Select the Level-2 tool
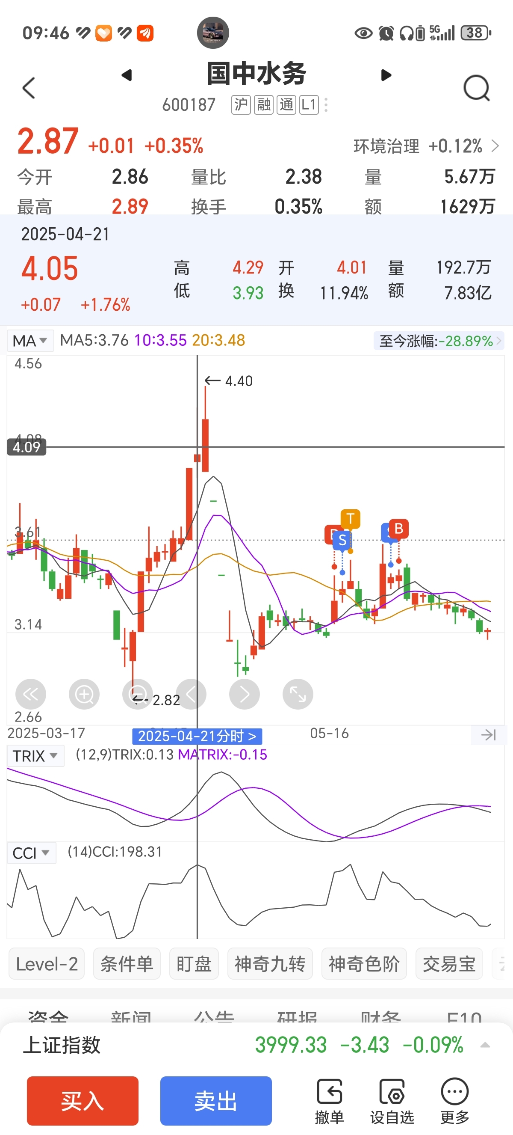Screen dimensions: 513x1135 pos(47,964)
